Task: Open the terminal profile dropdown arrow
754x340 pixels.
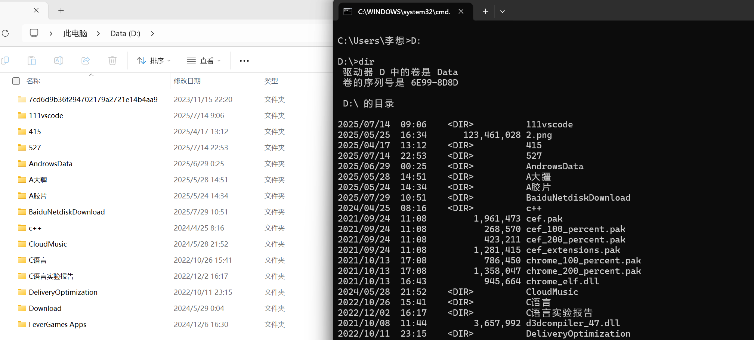Action: [503, 12]
